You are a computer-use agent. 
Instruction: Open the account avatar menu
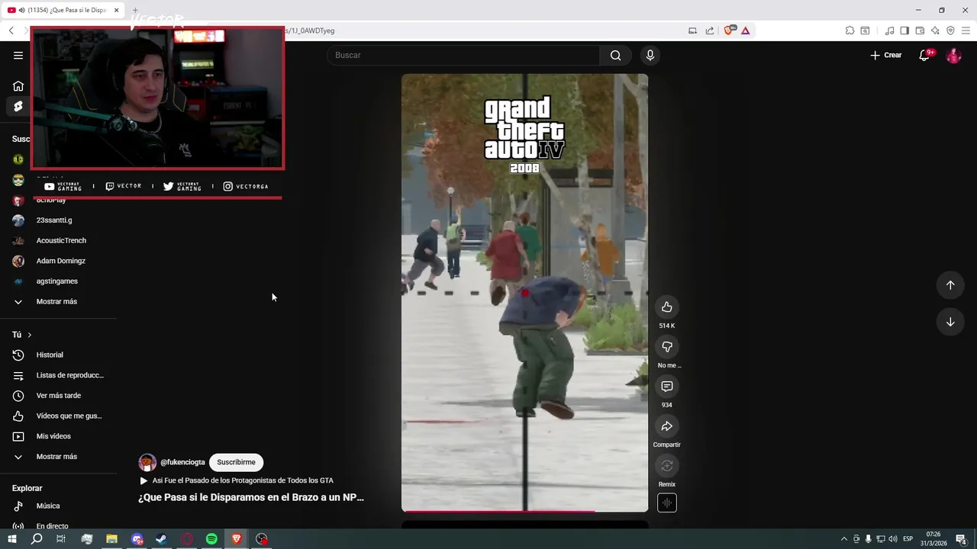pyautogui.click(x=953, y=55)
